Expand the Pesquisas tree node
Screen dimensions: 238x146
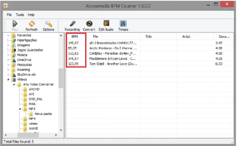click(8, 65)
